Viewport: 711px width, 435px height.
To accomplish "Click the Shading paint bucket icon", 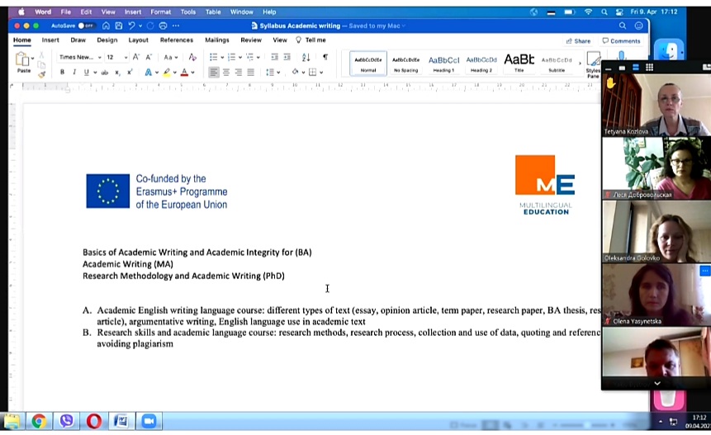I will point(295,72).
